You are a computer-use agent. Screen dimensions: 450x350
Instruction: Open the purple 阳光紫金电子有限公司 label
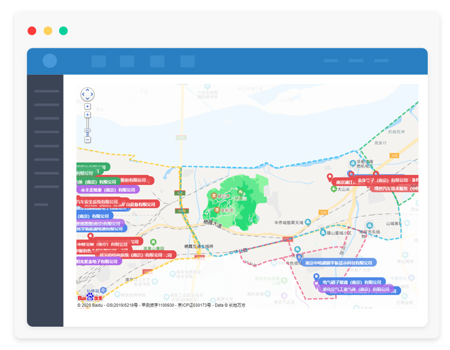(99, 261)
